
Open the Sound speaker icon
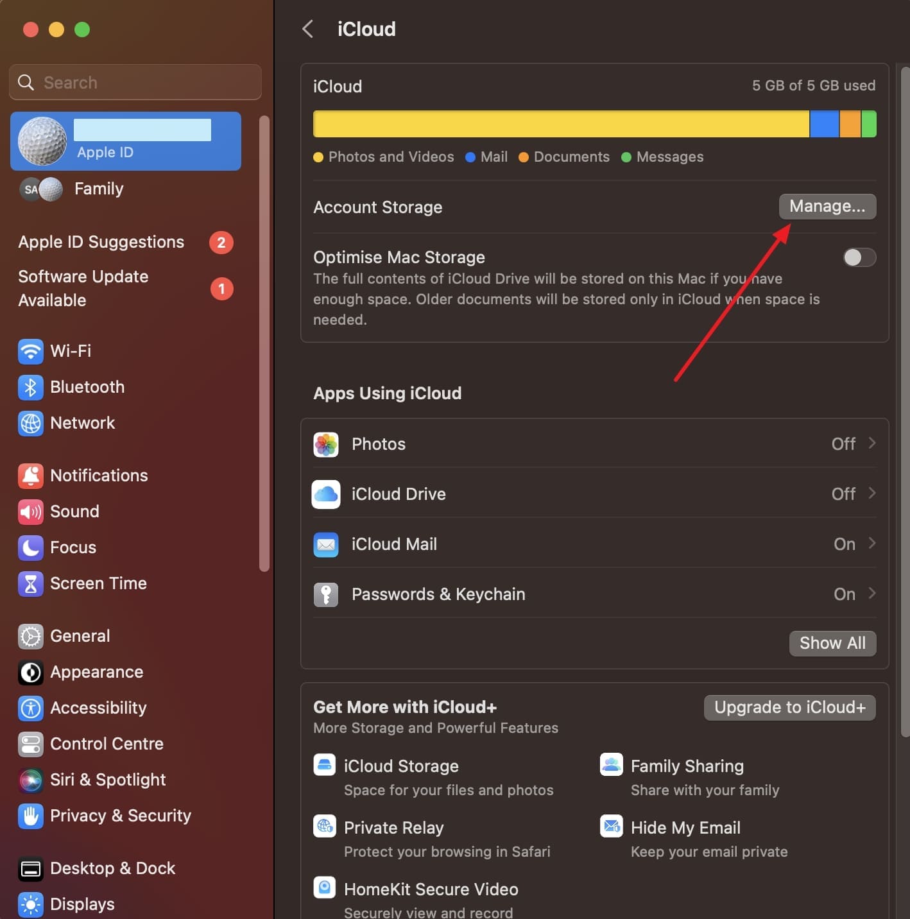click(x=31, y=511)
